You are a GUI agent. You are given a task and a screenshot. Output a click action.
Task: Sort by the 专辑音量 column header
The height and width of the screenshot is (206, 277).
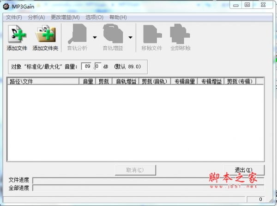[184, 81]
